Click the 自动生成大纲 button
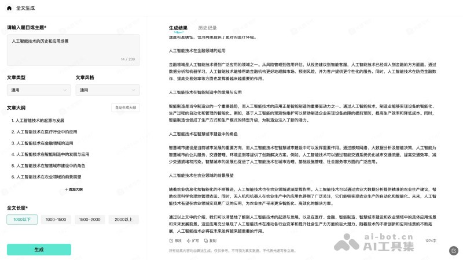The image size is (463, 260). click(x=125, y=107)
